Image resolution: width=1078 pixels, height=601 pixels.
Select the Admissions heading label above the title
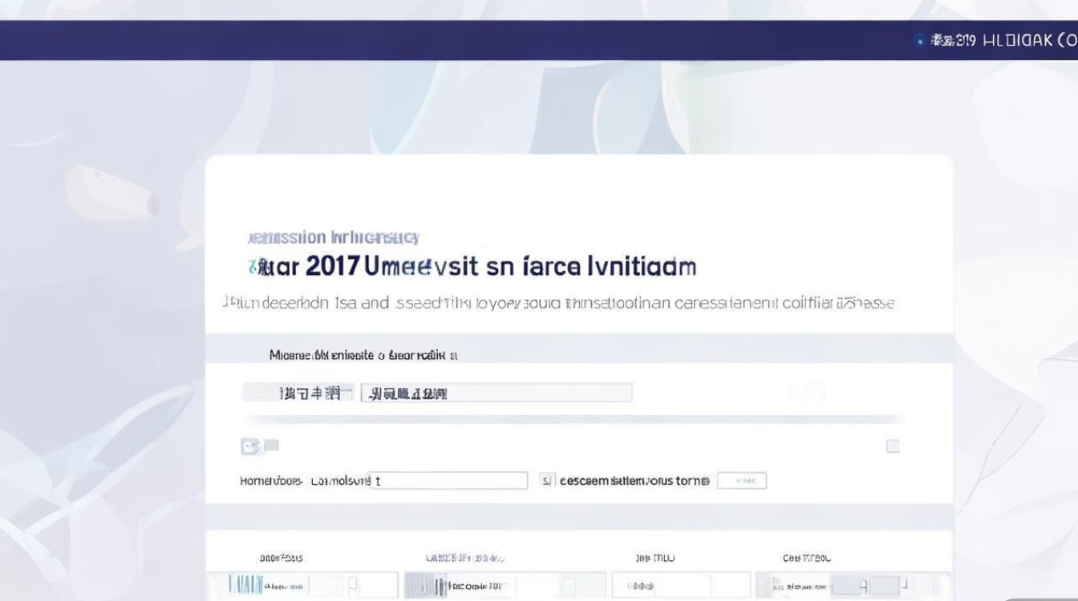coord(333,236)
